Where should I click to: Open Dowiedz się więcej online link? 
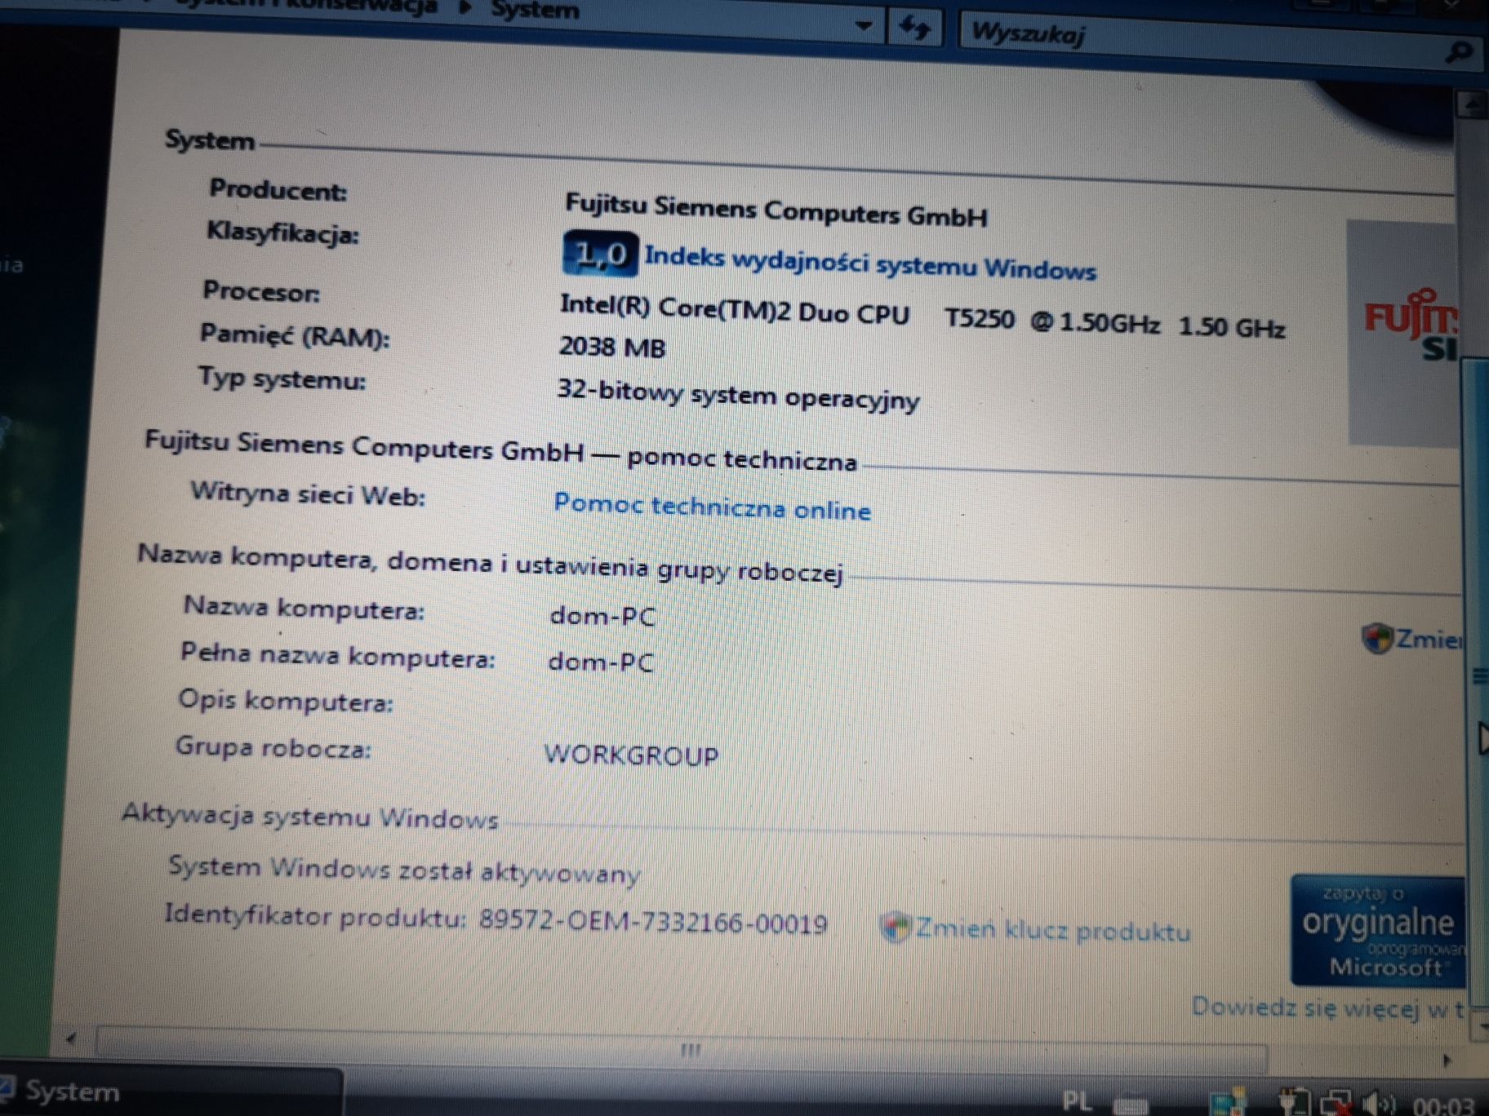tap(1327, 1008)
